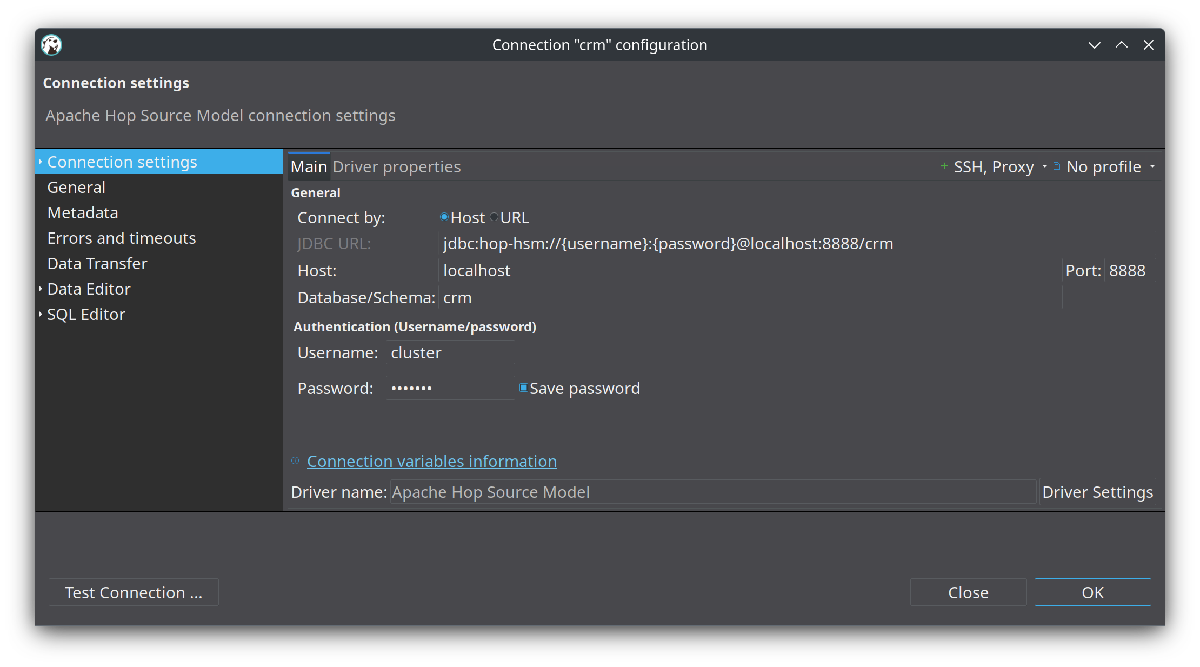Screen dimensions: 1200x667
Task: Open the General settings page
Action: point(76,188)
